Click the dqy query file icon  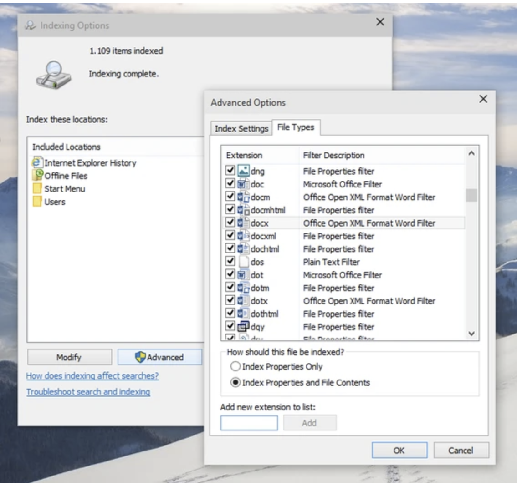pyautogui.click(x=243, y=327)
